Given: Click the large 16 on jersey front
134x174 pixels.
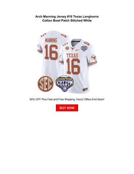Looking at the screenshot, I should 73,66.
